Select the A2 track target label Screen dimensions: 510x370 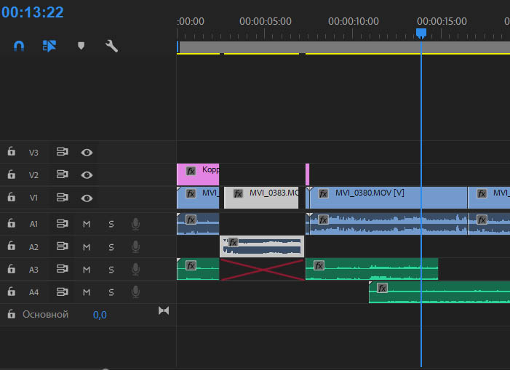click(x=33, y=247)
